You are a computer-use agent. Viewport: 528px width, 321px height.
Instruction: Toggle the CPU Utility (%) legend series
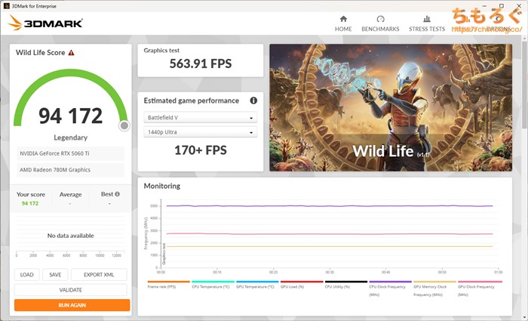pyautogui.click(x=345, y=285)
